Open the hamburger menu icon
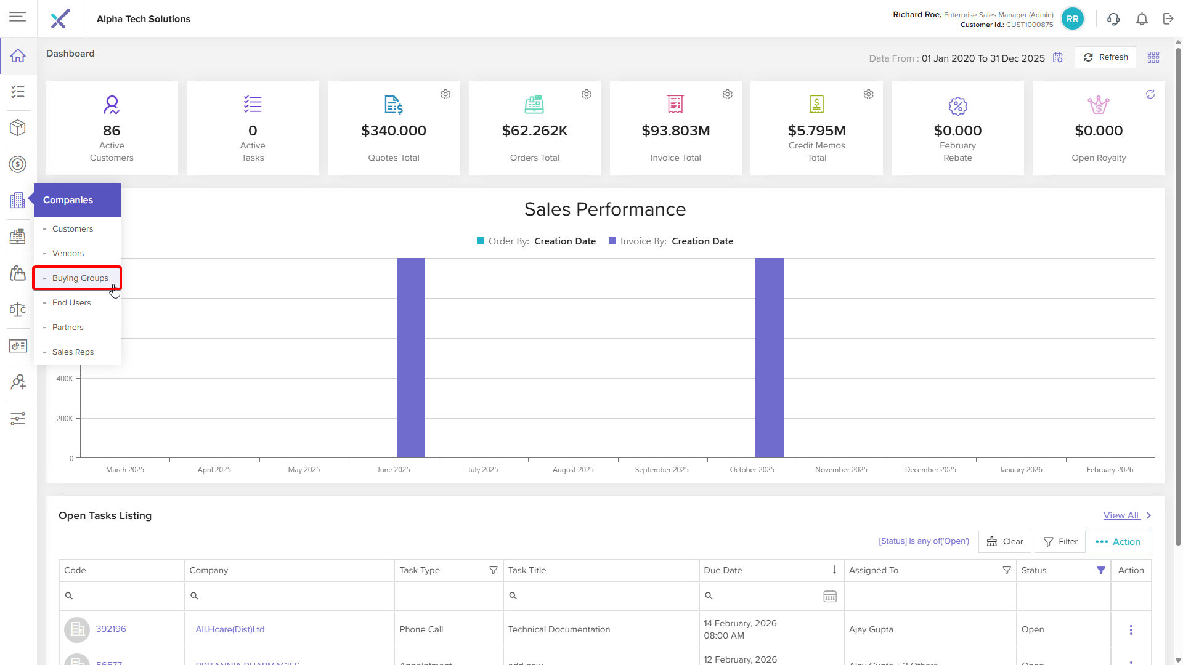This screenshot has width=1183, height=665. (18, 17)
